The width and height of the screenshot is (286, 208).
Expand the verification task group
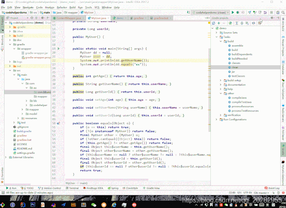(x=221, y=115)
